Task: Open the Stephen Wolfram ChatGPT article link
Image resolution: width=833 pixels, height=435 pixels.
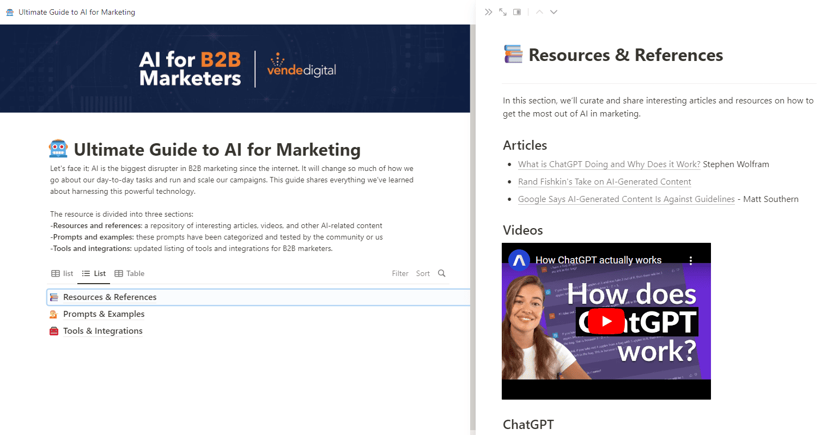Action: coord(609,164)
